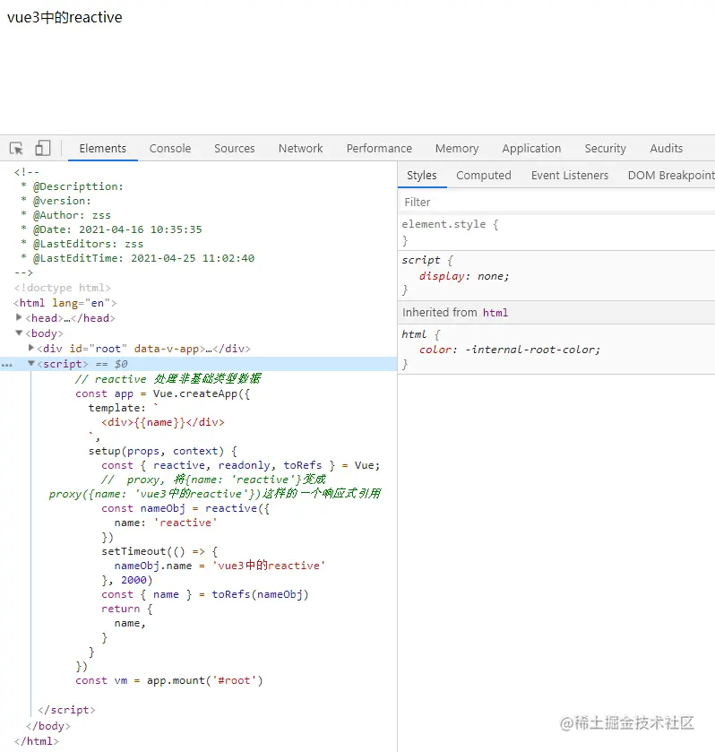The height and width of the screenshot is (752, 715).
Task: Click the toRefs(nameObj) line
Action: click(205, 594)
